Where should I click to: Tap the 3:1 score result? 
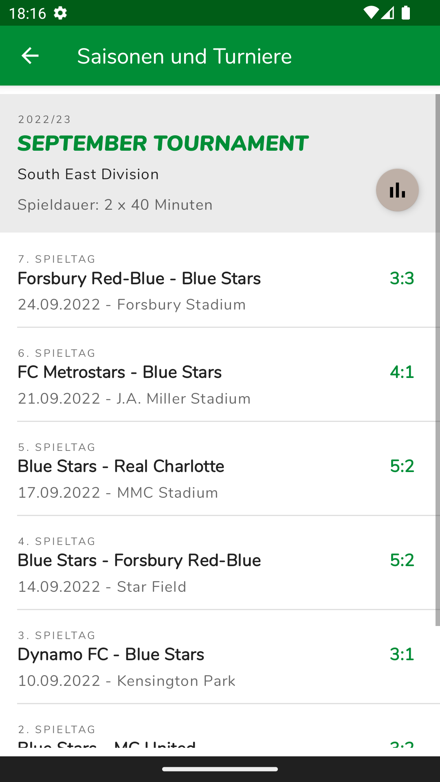click(x=402, y=655)
